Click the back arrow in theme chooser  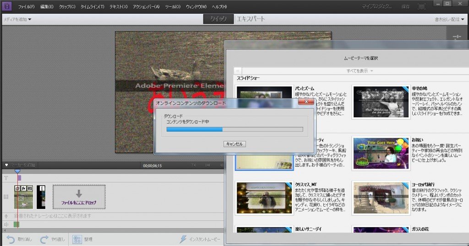click(x=238, y=71)
